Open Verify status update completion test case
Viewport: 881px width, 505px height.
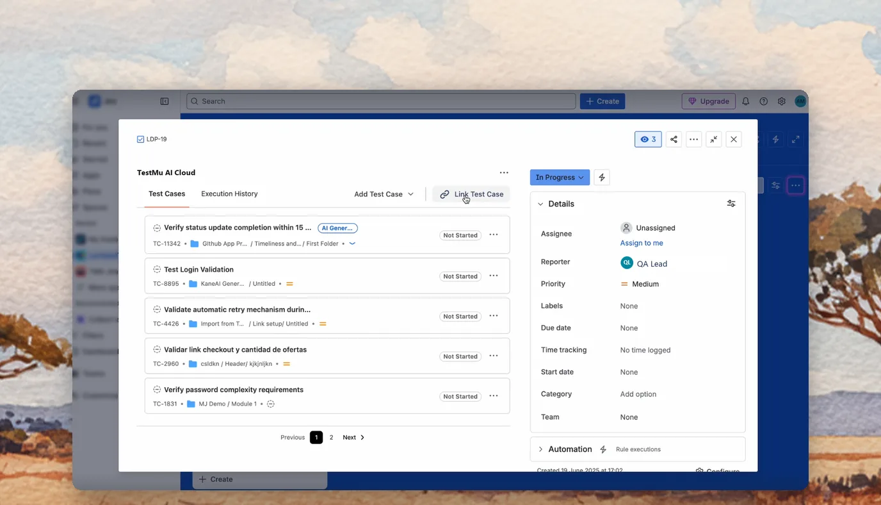pyautogui.click(x=238, y=228)
